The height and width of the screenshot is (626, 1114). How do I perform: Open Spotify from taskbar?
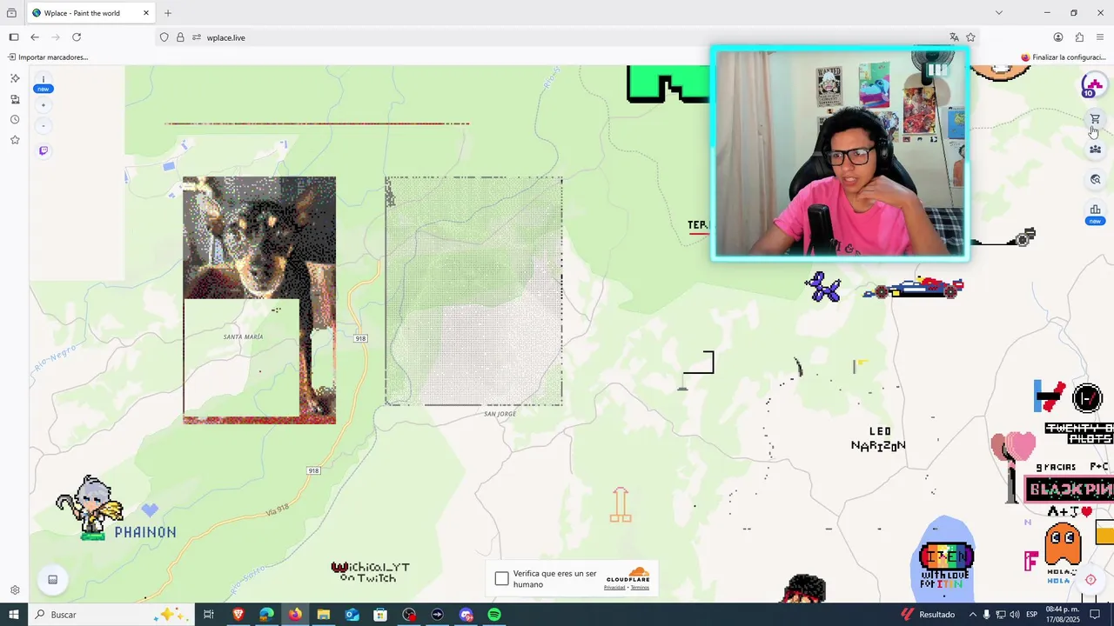[x=494, y=615]
